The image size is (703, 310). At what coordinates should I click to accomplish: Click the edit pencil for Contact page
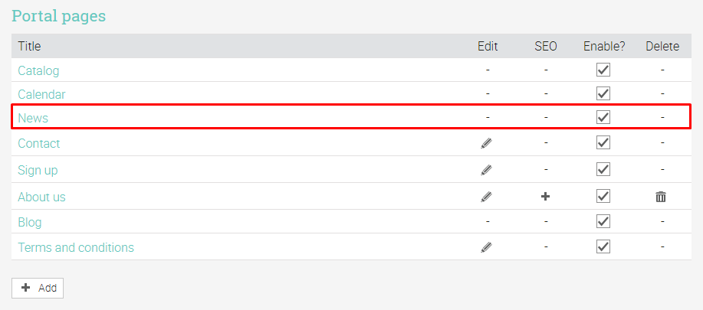(x=487, y=143)
